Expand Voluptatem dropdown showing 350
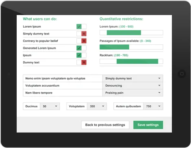191x148 pixels. tap(97, 106)
